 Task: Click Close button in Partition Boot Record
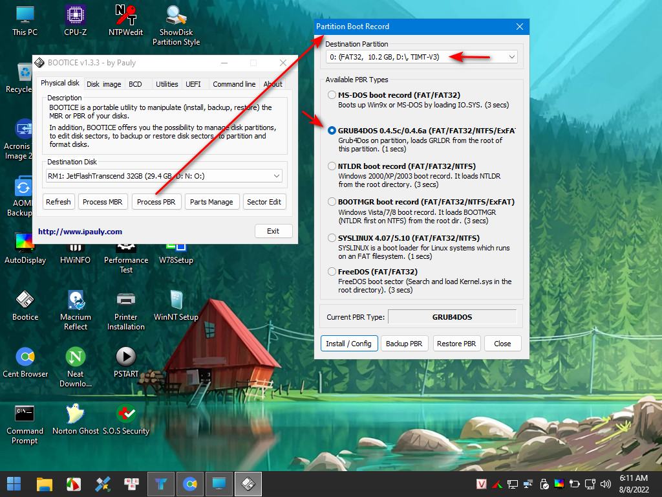point(502,344)
